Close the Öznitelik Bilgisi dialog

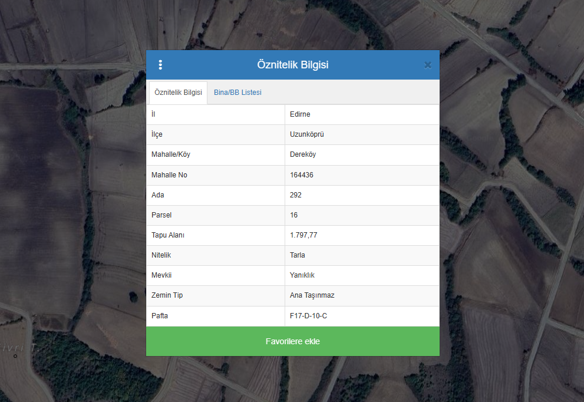click(428, 65)
